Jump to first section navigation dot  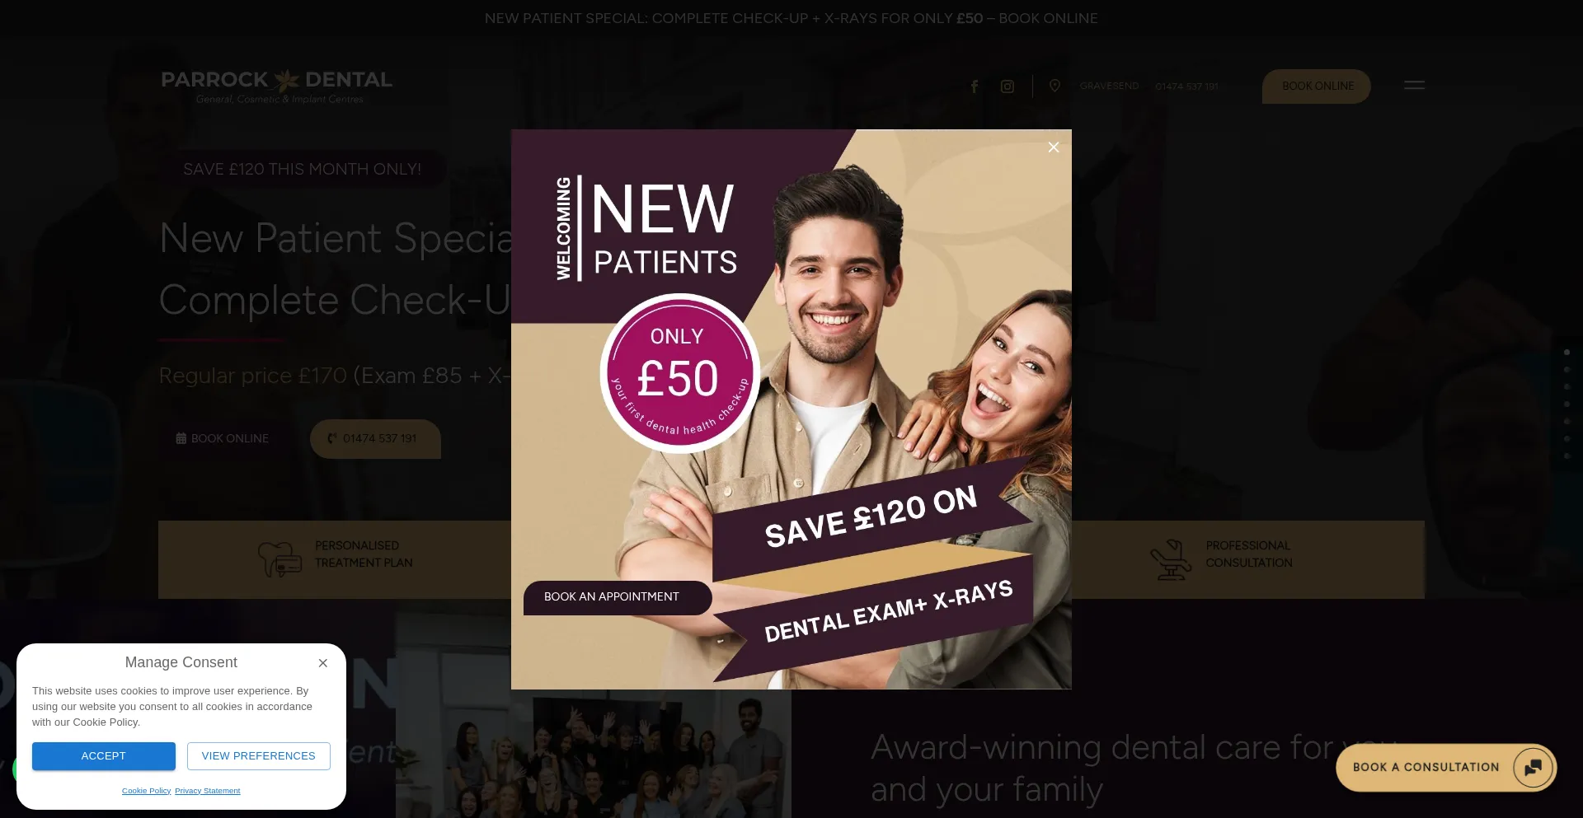1567,353
